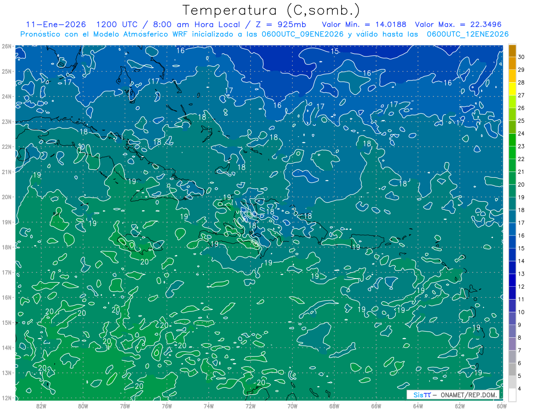The width and height of the screenshot is (533, 412).
Task: Click the color bar legend value '22'
Action: click(521, 159)
